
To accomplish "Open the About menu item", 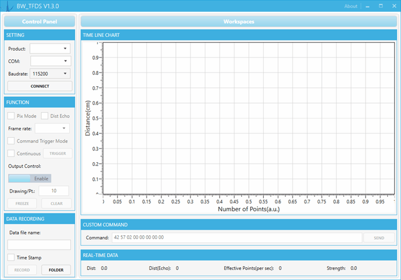I will [351, 6].
